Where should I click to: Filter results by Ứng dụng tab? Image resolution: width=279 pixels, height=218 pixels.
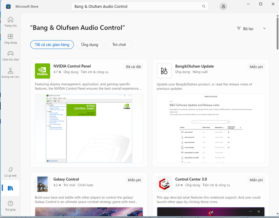(90, 45)
